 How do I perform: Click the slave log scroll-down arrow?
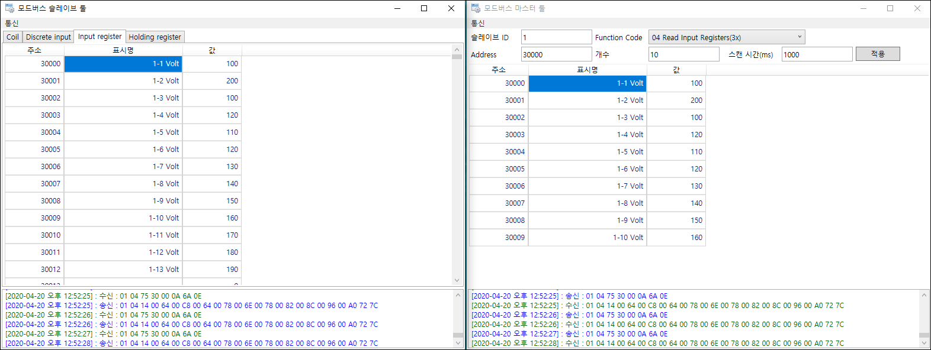pyautogui.click(x=458, y=342)
